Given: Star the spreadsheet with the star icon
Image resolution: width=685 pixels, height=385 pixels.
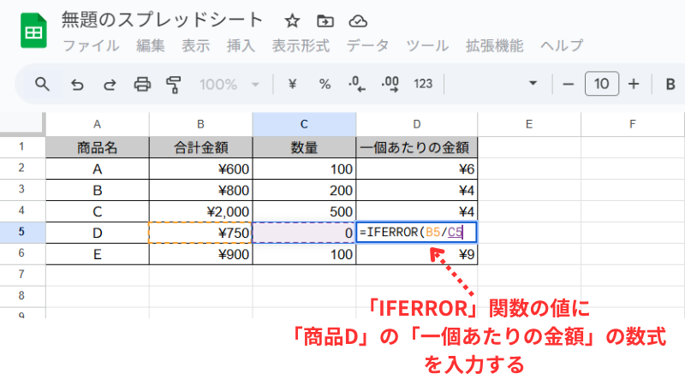Looking at the screenshot, I should 292,21.
